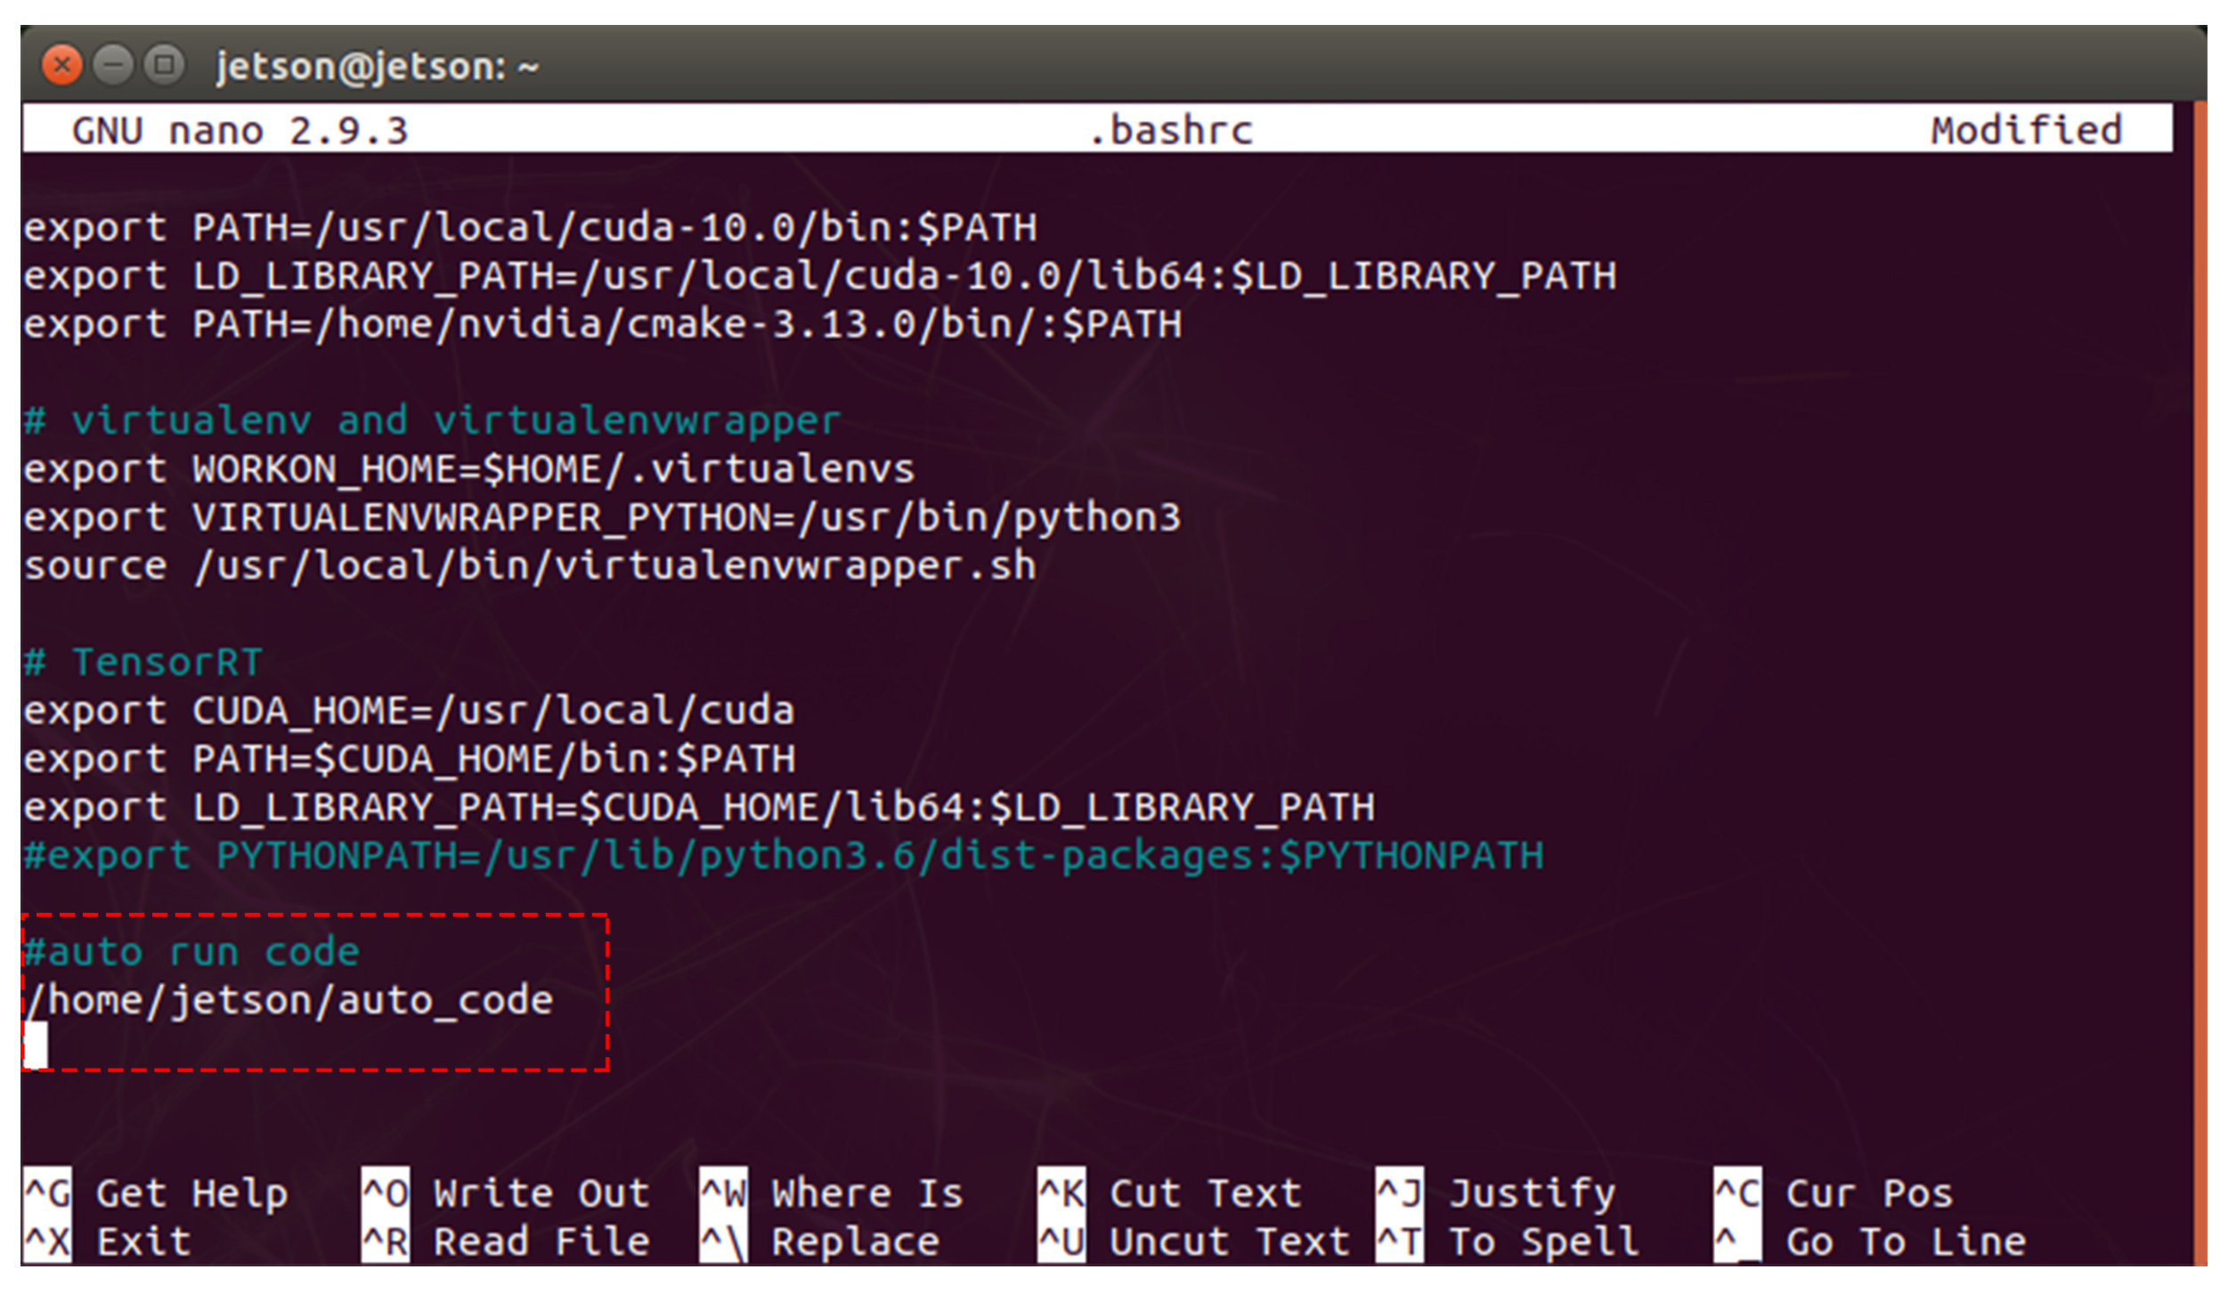This screenshot has width=2228, height=1294.
Task: Click the ^K Cut Text shortcut
Action: click(1169, 1194)
